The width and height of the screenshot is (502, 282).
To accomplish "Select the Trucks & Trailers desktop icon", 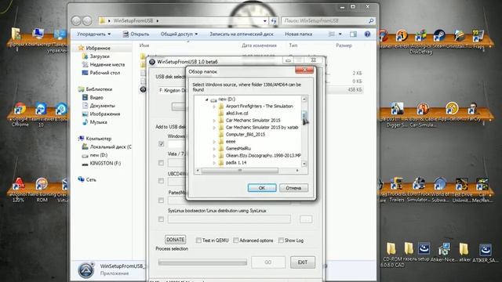I will (x=397, y=190).
